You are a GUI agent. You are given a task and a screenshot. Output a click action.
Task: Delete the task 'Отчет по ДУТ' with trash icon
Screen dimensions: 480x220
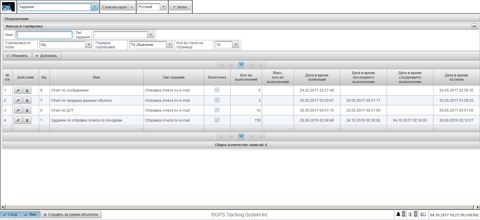coord(27,110)
